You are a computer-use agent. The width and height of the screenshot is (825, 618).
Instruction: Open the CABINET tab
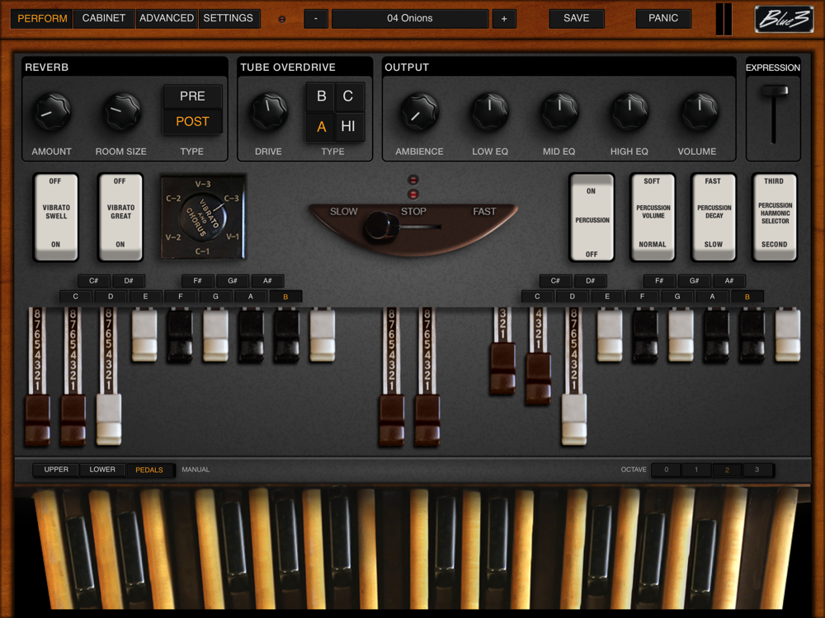tap(104, 18)
